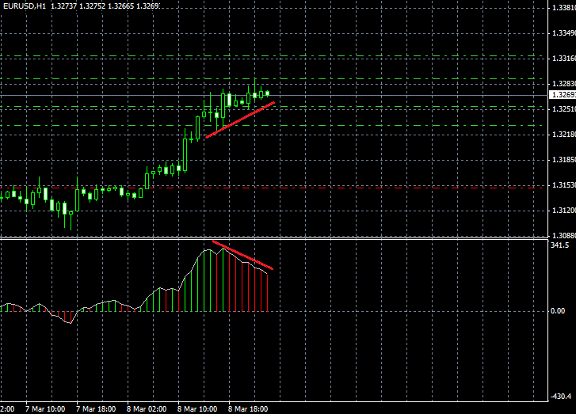
Task: Click the 341.5 indicator scale maximum
Action: pos(559,245)
